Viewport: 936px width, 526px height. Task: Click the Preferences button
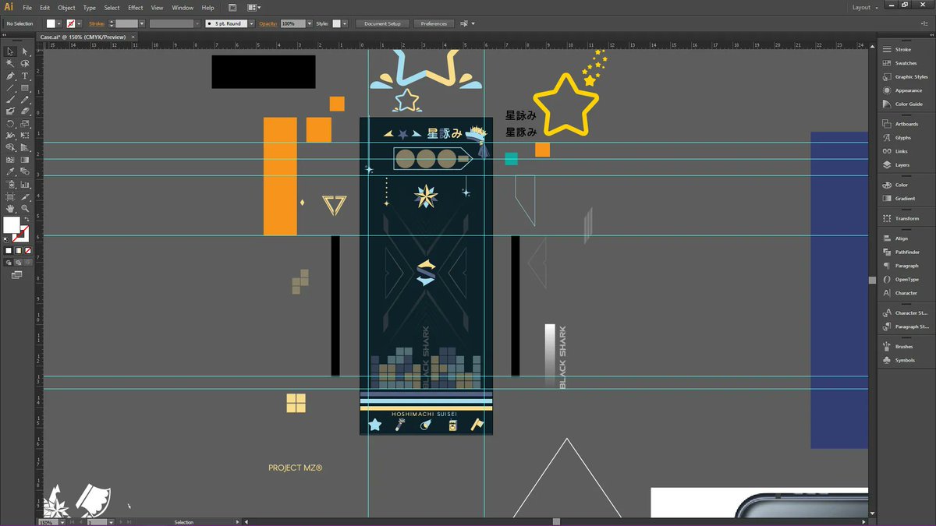coord(434,24)
